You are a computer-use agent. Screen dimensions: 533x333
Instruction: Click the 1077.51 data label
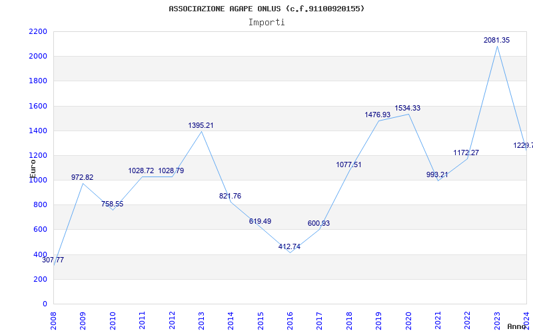348,165
